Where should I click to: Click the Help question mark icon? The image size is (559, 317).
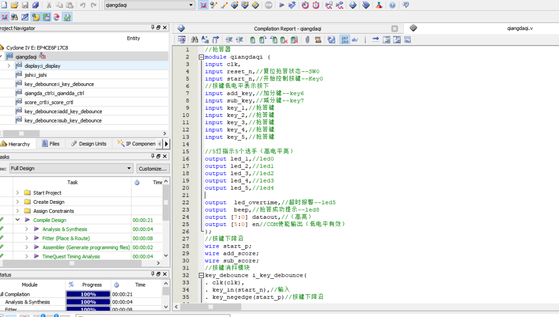pos(392,5)
